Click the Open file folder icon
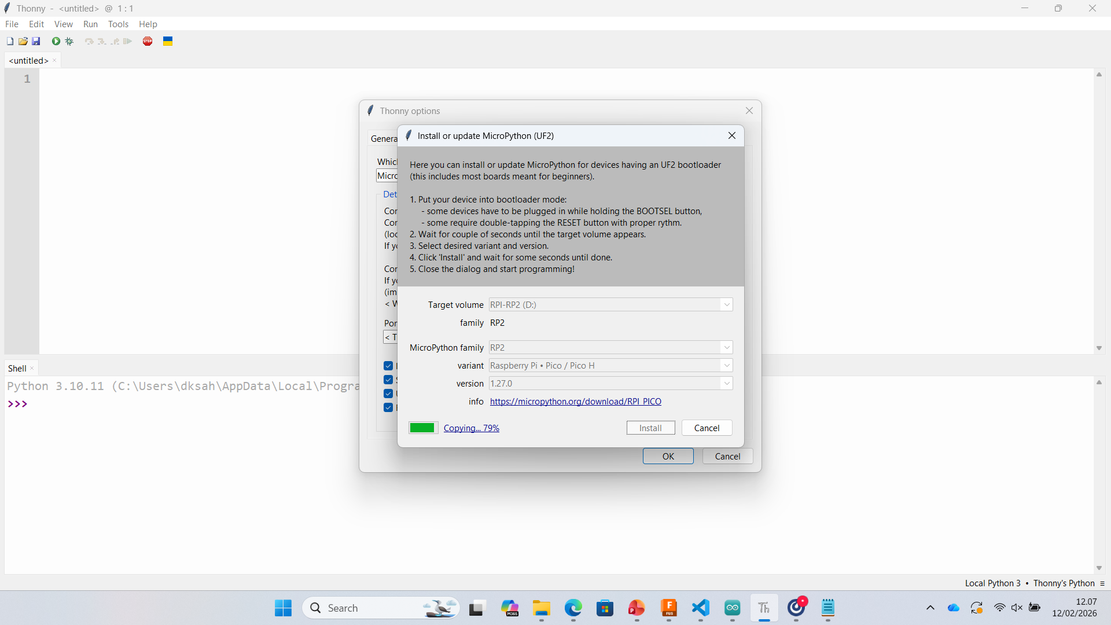 tap(23, 41)
